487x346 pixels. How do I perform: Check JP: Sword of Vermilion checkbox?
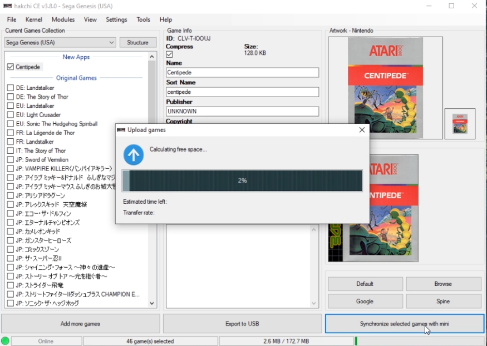10,160
